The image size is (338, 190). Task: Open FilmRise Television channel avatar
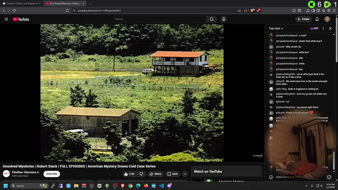6,174
